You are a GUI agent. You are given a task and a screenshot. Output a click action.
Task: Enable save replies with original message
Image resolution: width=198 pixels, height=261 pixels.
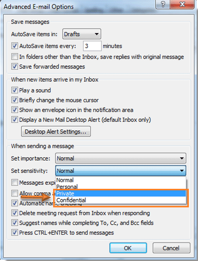tap(15, 57)
